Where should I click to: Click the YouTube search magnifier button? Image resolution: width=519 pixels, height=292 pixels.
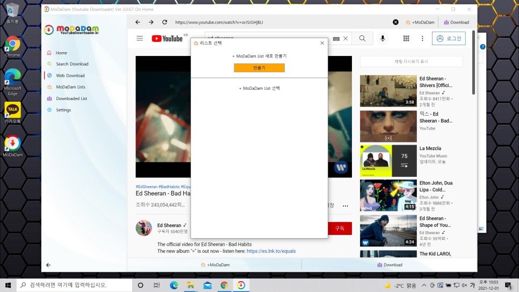click(363, 38)
